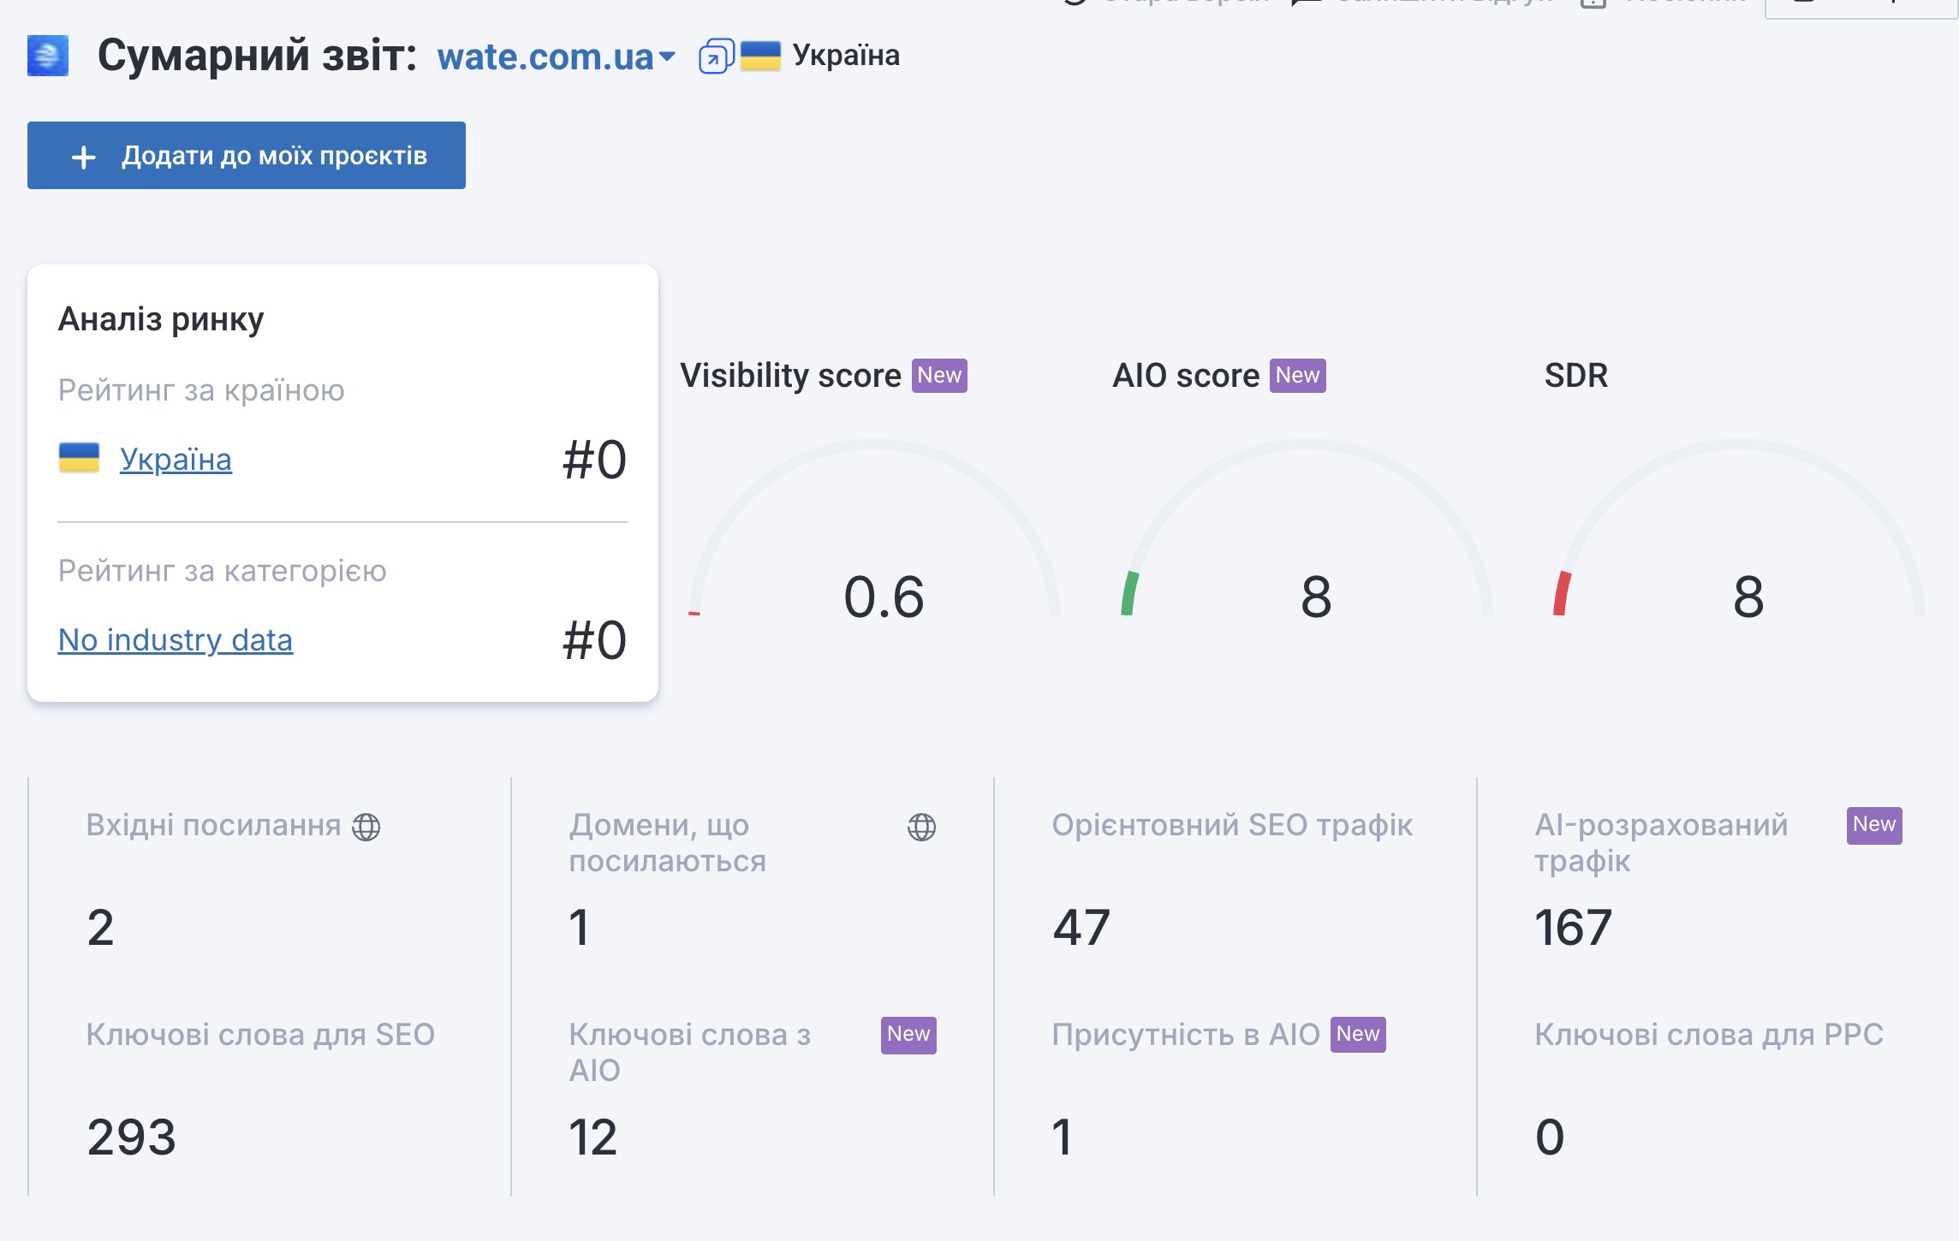The height and width of the screenshot is (1241, 1959).
Task: Select the Україна country label in the header
Action: 846,56
